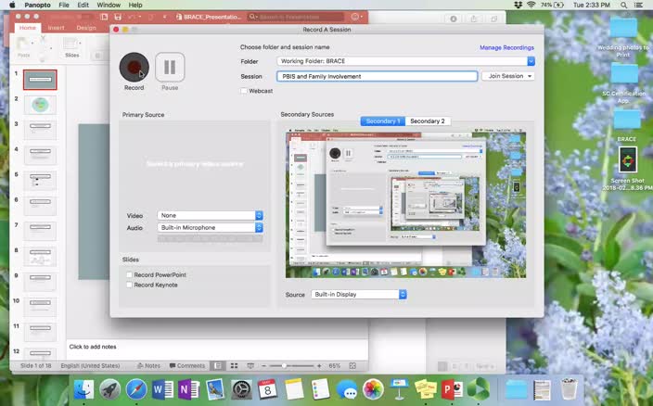Open Calendar from the dock
Image resolution: width=653 pixels, height=406 pixels.
pyautogui.click(x=267, y=389)
